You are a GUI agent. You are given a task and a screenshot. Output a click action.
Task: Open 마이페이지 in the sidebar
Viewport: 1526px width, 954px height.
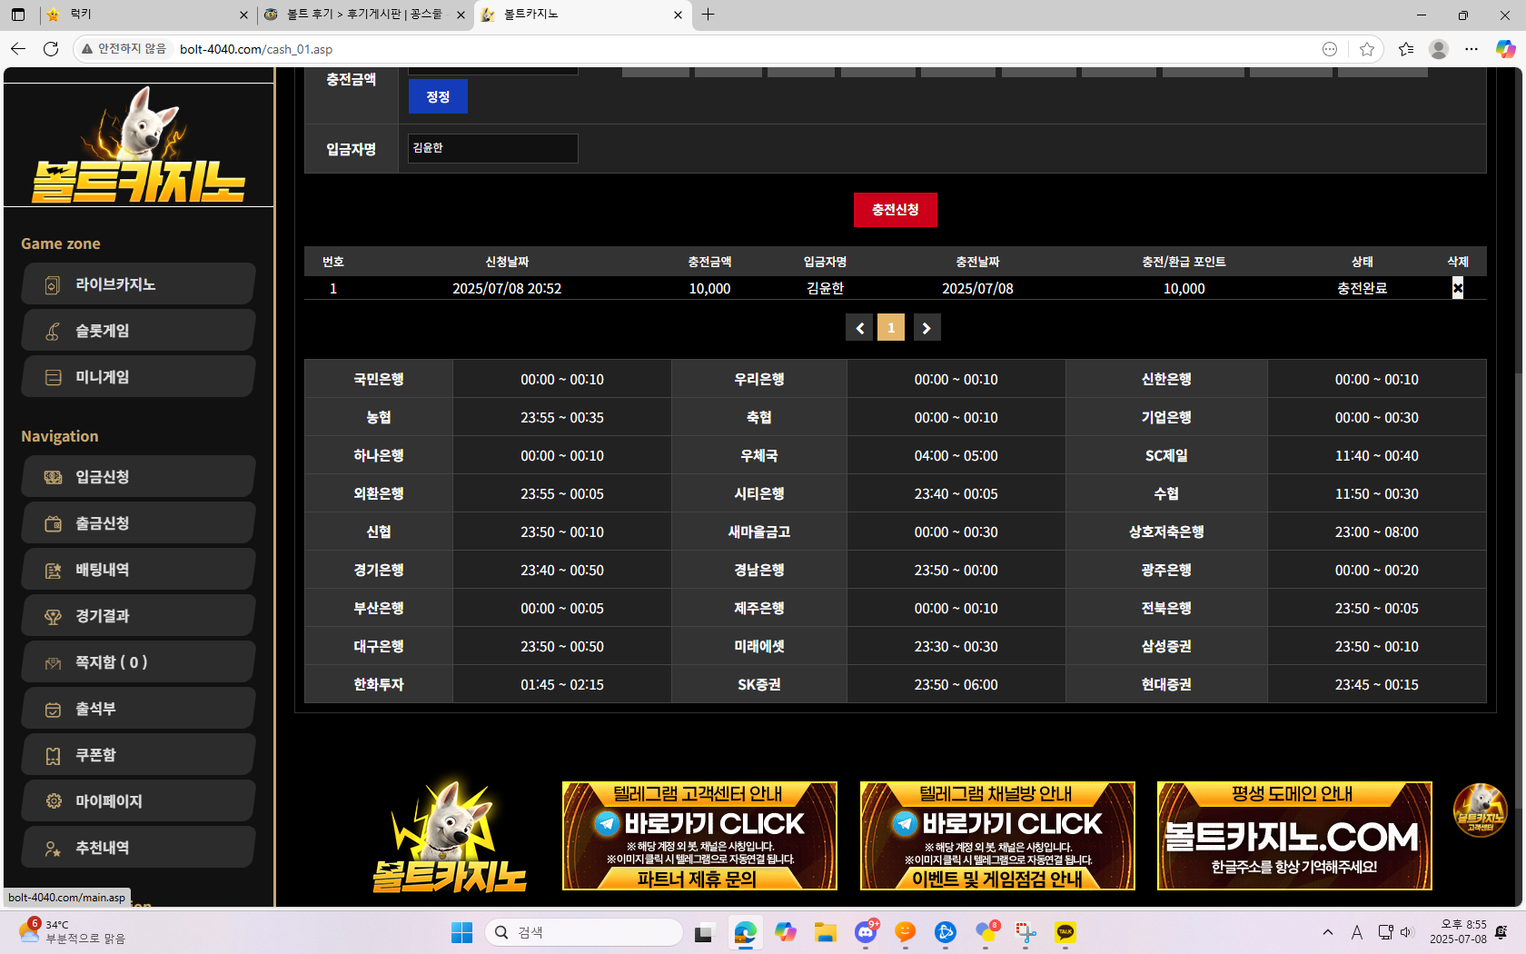pos(138,801)
